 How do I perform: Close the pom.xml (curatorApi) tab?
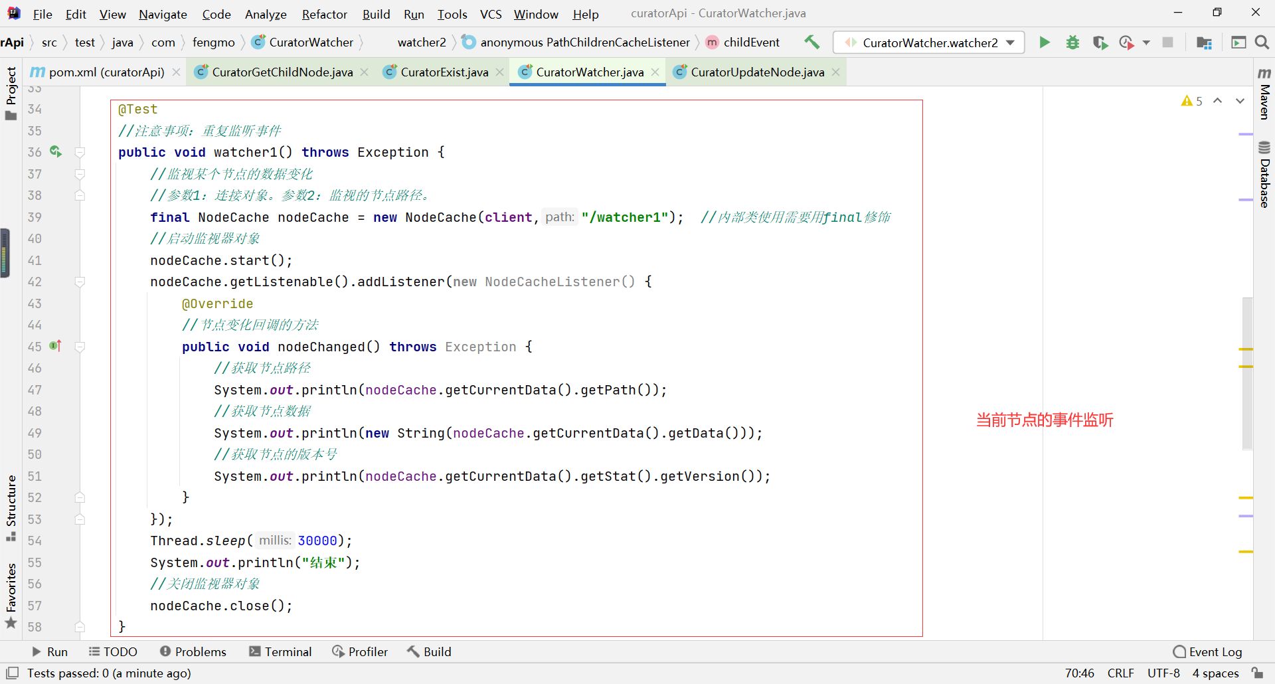tap(176, 72)
